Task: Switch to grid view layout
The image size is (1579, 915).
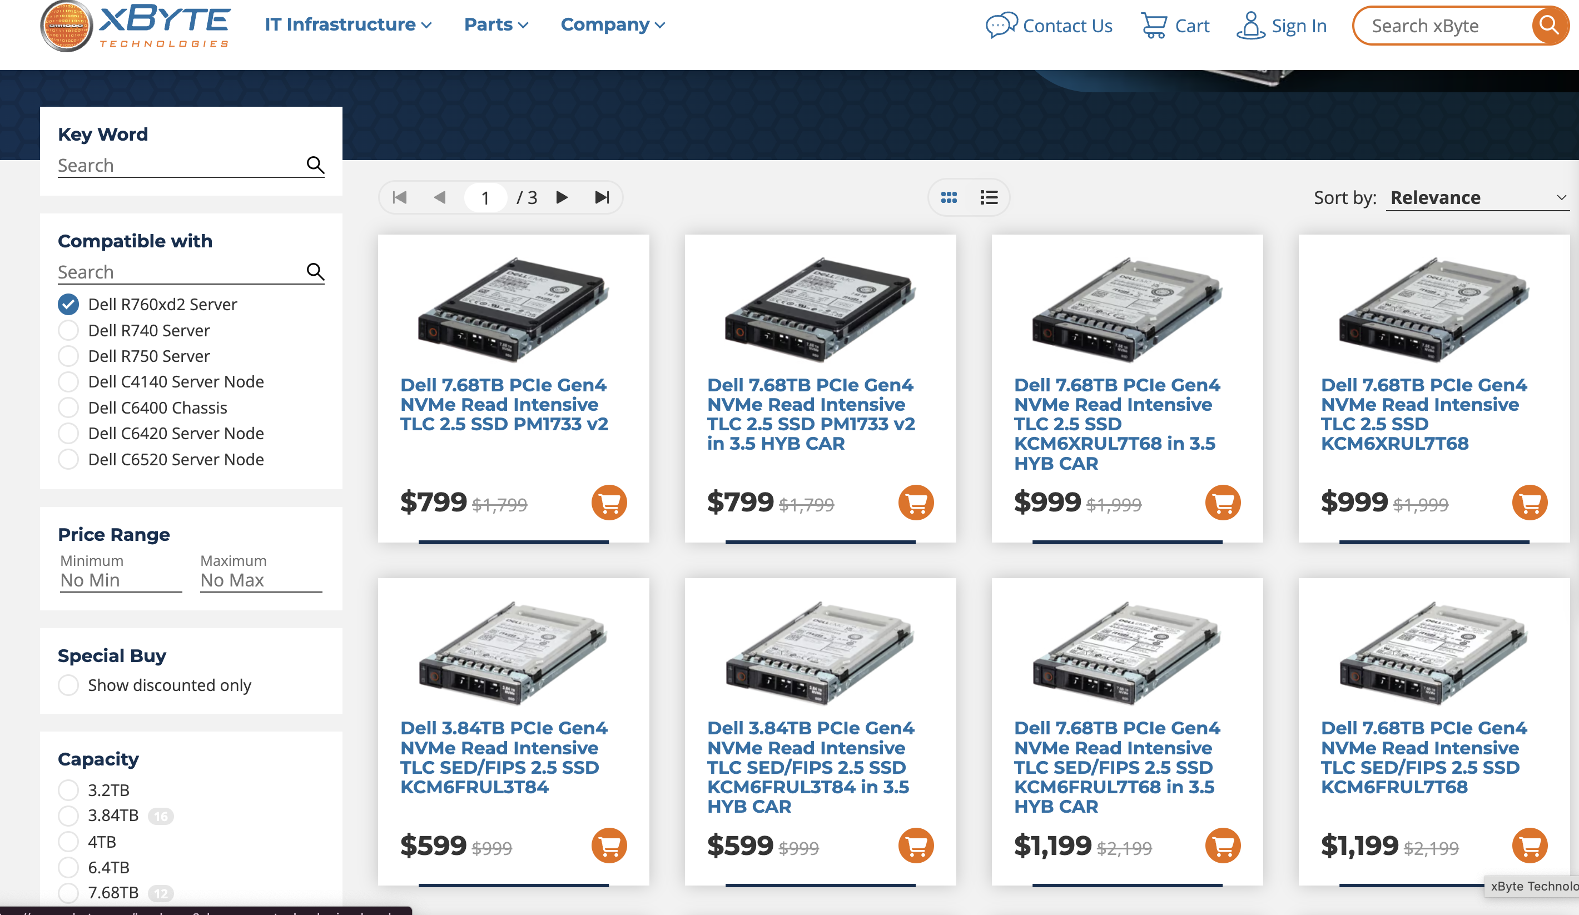Action: coord(949,198)
